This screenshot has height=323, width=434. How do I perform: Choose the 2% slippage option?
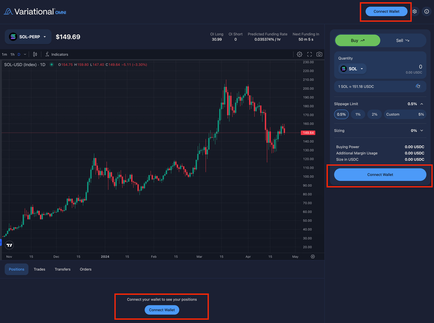(374, 114)
